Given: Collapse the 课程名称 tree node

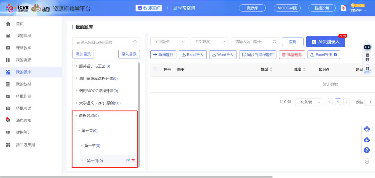Looking at the screenshot, I should (x=76, y=115).
